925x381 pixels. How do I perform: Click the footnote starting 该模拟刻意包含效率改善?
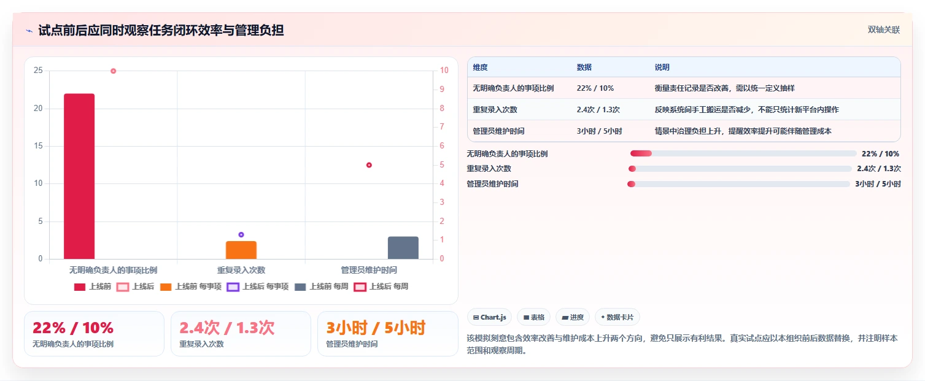point(683,344)
